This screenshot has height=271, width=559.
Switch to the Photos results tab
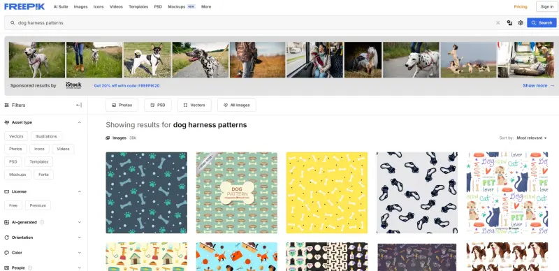tap(122, 105)
